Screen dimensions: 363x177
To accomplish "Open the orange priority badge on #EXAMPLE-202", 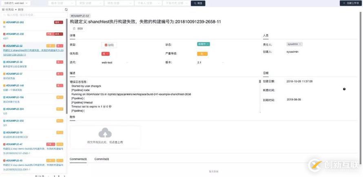I will [x=60, y=120].
